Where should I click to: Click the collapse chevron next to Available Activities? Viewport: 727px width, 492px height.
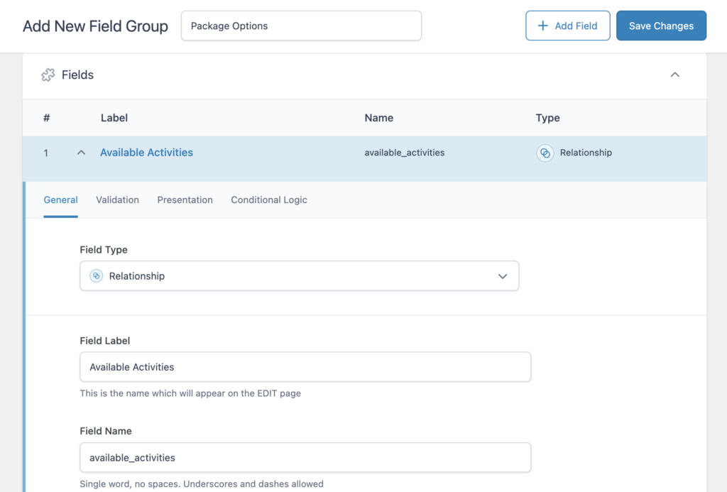pyautogui.click(x=81, y=152)
